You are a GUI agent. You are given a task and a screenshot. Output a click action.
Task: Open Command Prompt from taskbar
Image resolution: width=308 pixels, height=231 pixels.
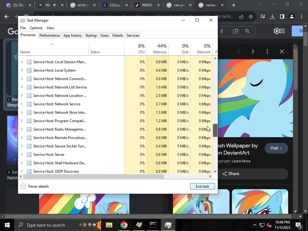[153, 225]
